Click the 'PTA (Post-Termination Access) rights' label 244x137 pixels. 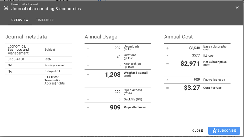(x=54, y=80)
